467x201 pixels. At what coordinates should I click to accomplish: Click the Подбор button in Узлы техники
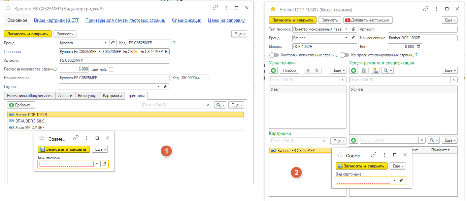[x=290, y=70]
